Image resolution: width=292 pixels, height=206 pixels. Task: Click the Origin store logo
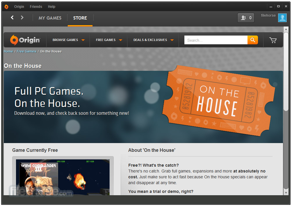25,40
